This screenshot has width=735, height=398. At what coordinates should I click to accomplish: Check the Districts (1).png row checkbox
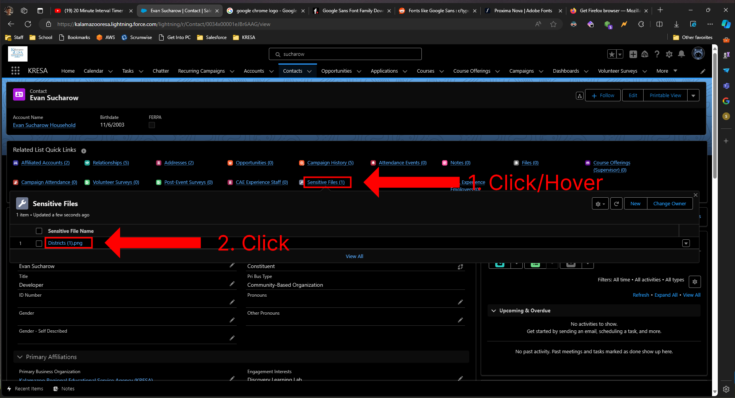point(39,243)
